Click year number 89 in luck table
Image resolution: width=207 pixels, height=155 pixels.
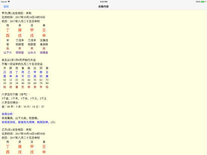point(47,83)
